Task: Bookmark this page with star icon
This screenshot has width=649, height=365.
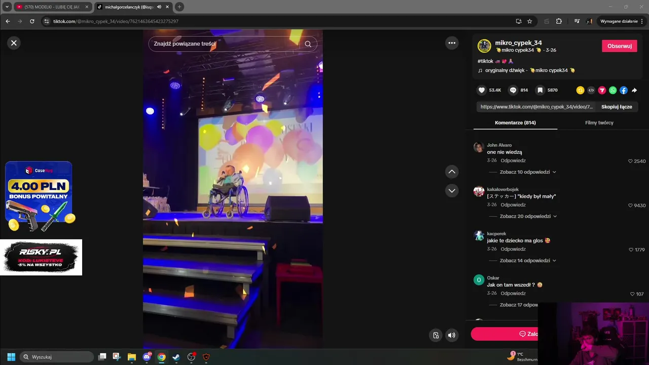Action: (x=530, y=21)
